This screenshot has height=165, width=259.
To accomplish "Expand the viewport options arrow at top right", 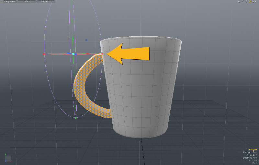I will tap(256, 2).
